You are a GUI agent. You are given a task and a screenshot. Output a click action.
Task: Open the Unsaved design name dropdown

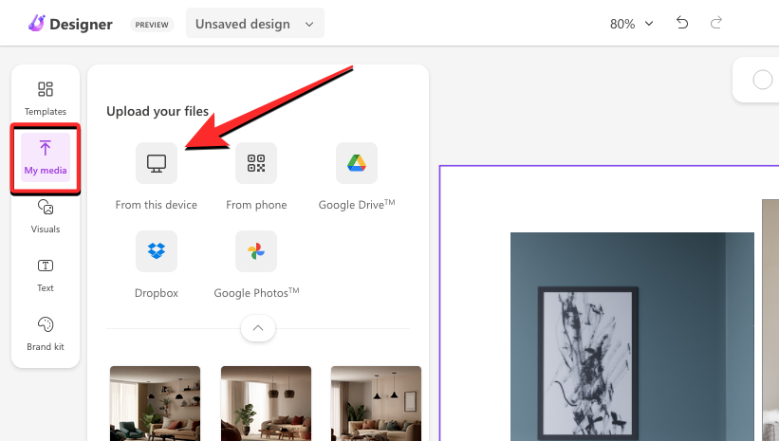[255, 24]
